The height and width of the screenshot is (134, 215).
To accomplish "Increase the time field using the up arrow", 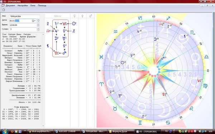I will [38, 24].
